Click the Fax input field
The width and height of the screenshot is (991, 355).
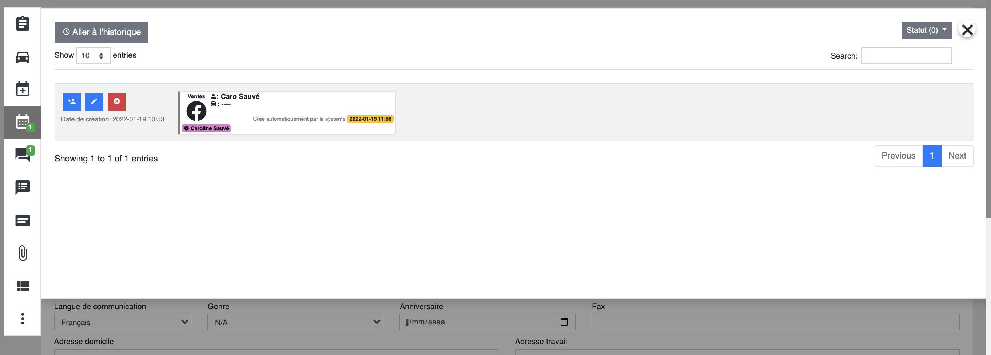(x=776, y=322)
